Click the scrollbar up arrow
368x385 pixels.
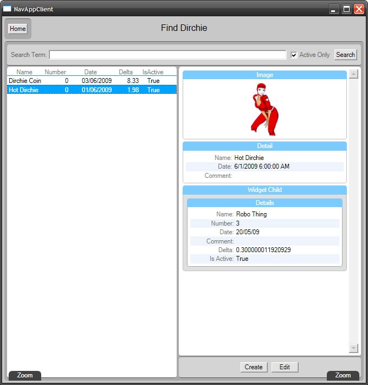point(353,74)
